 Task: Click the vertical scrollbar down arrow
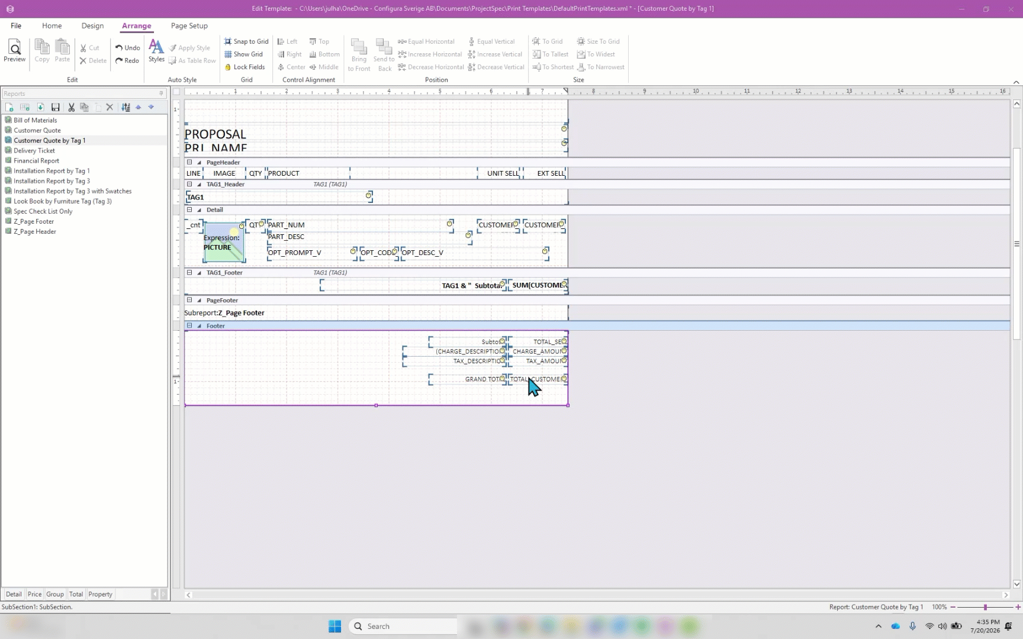pyautogui.click(x=1016, y=584)
